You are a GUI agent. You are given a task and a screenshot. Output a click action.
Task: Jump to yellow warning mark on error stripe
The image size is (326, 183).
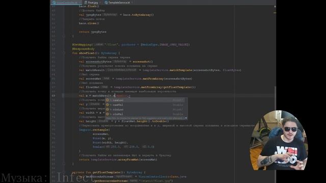(x=275, y=13)
